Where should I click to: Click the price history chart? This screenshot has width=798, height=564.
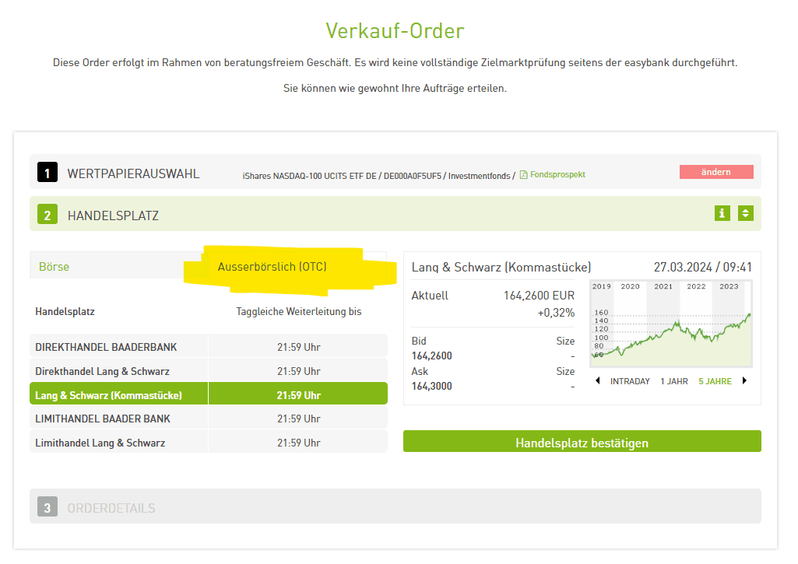pos(671,324)
